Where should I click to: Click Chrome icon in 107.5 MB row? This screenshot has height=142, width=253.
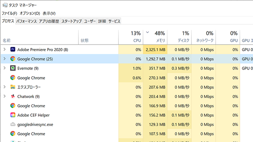point(13,133)
